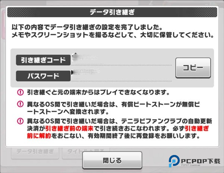Click the screenshot reminder line メモやスクリーンショット
Viewport: 224px width, 173px height.
pyautogui.click(x=113, y=35)
